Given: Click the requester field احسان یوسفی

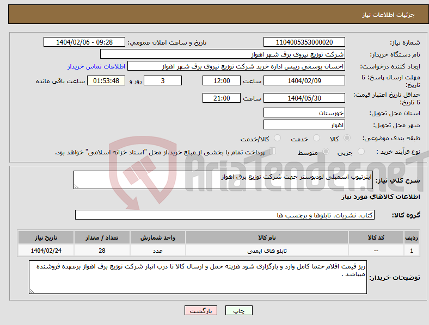Looking at the screenshot, I should (236, 66).
